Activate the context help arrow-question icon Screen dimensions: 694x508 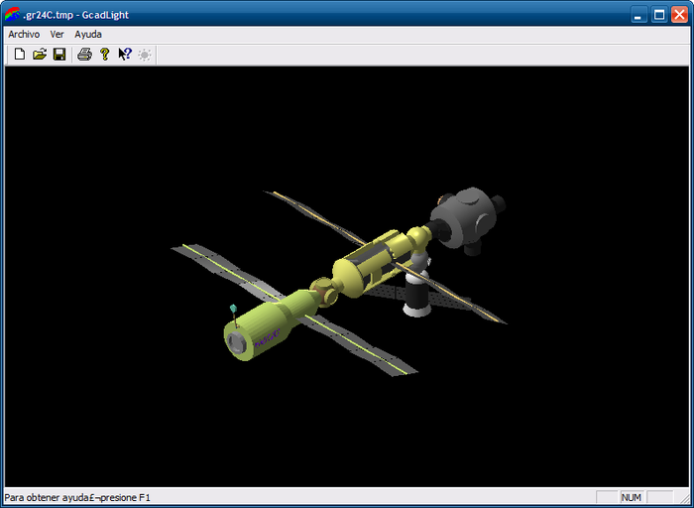point(125,54)
